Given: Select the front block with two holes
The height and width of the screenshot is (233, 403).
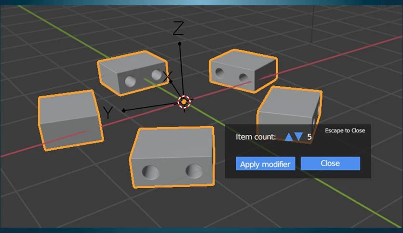Looking at the screenshot, I should (x=172, y=157).
